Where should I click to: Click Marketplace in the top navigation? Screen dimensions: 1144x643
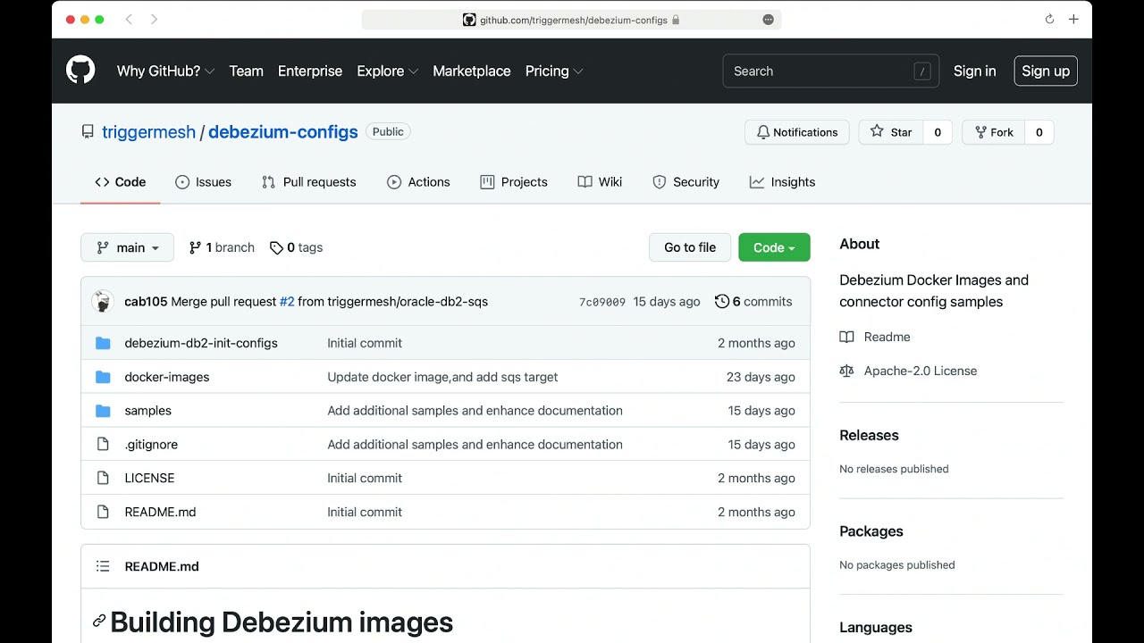pyautogui.click(x=472, y=71)
